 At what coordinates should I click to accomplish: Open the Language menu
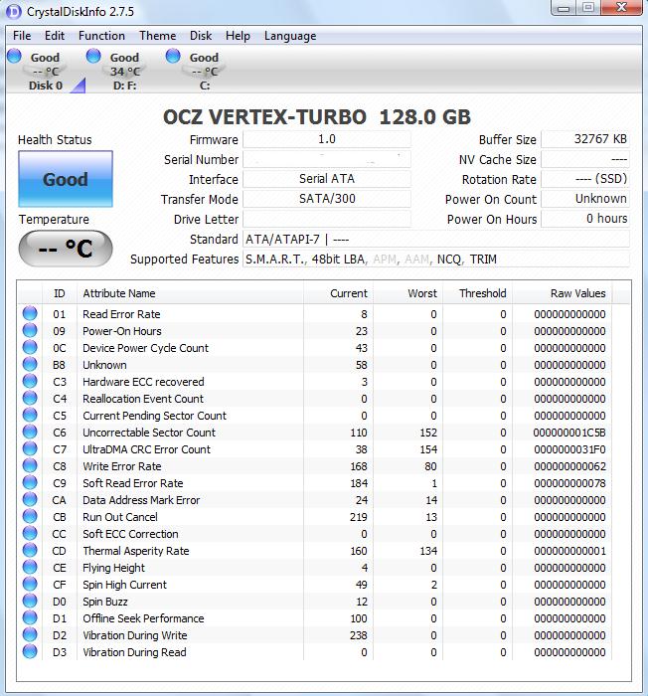(290, 36)
